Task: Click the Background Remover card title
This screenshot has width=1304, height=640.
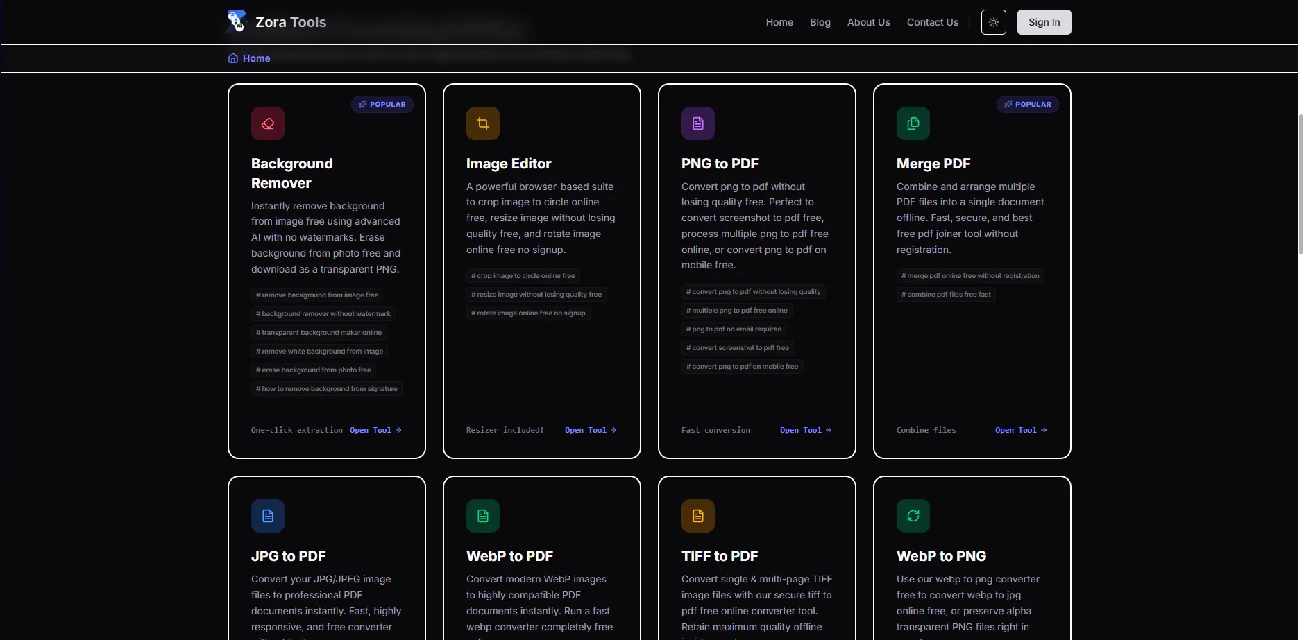Action: click(x=292, y=173)
